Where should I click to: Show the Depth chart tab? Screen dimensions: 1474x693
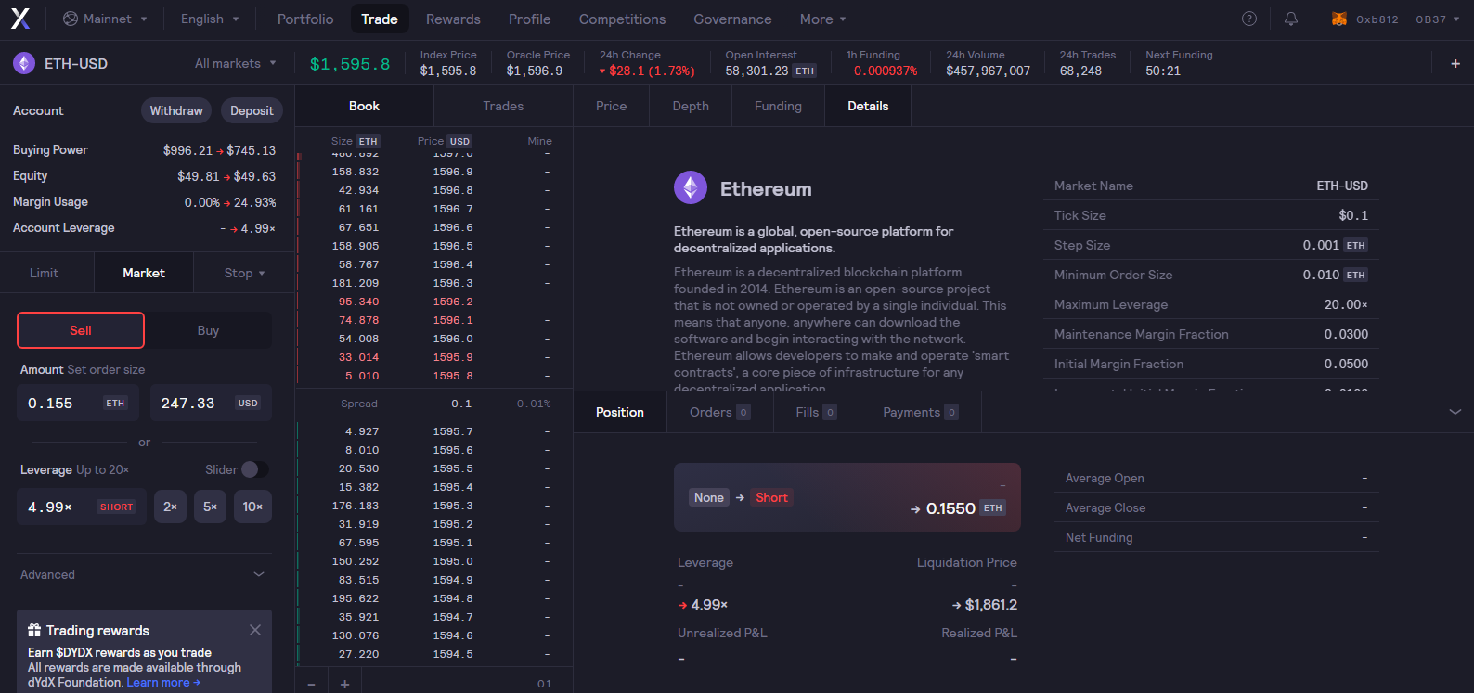click(691, 106)
